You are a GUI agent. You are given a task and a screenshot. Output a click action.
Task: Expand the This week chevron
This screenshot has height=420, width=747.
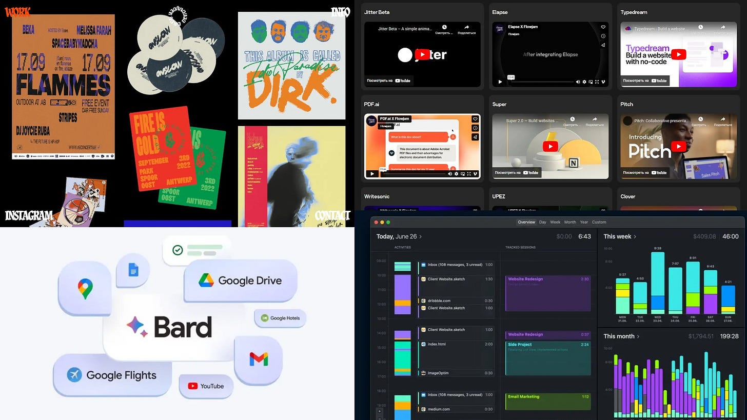point(635,237)
